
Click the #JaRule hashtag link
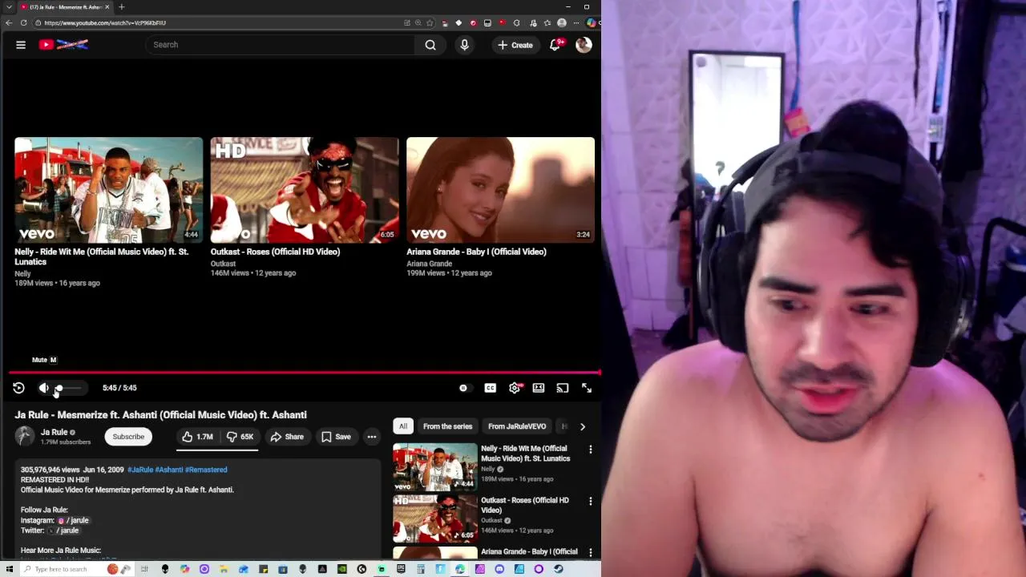tap(139, 470)
